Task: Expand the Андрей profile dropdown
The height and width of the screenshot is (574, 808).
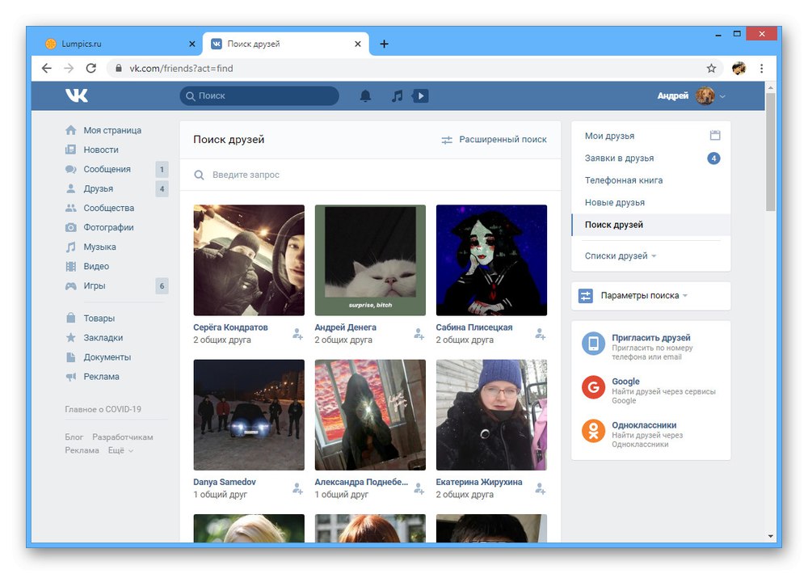Action: [722, 96]
